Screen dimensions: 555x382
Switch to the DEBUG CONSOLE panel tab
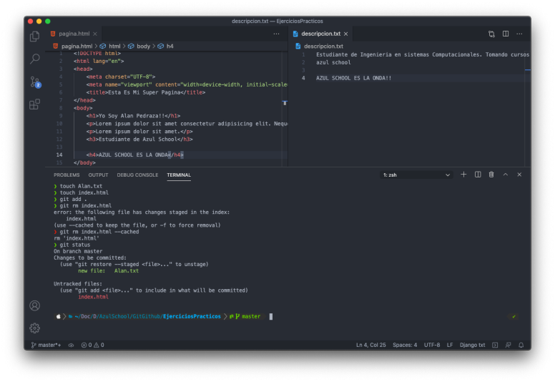(x=137, y=175)
